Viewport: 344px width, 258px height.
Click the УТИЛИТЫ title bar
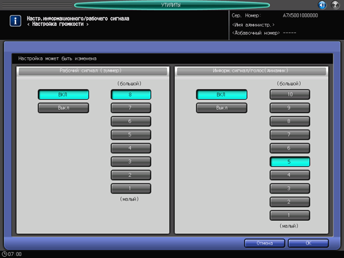(x=172, y=5)
